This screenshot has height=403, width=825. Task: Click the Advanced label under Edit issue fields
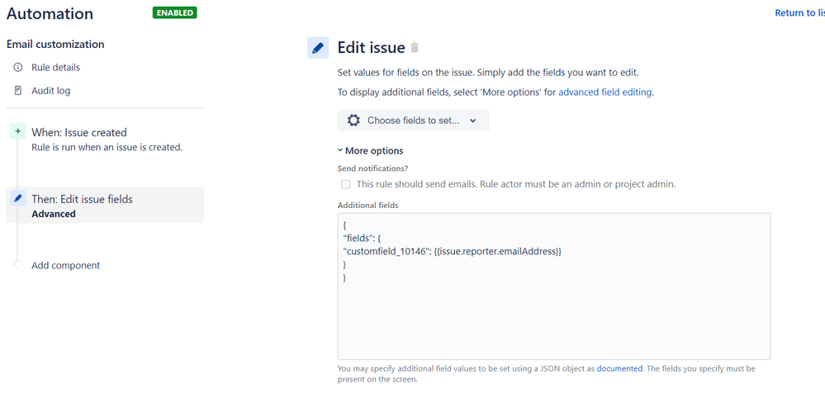[x=54, y=214]
